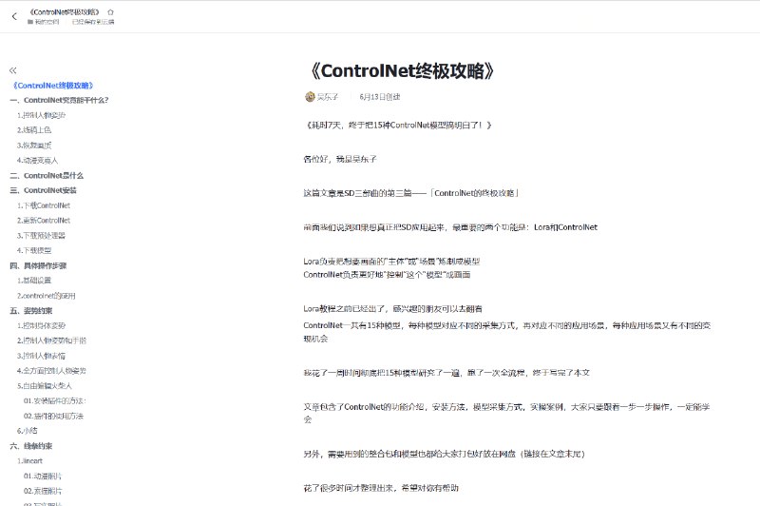Jump to 3.下载预处理器 in outline
Image resolution: width=760 pixels, height=506 pixels.
click(41, 235)
